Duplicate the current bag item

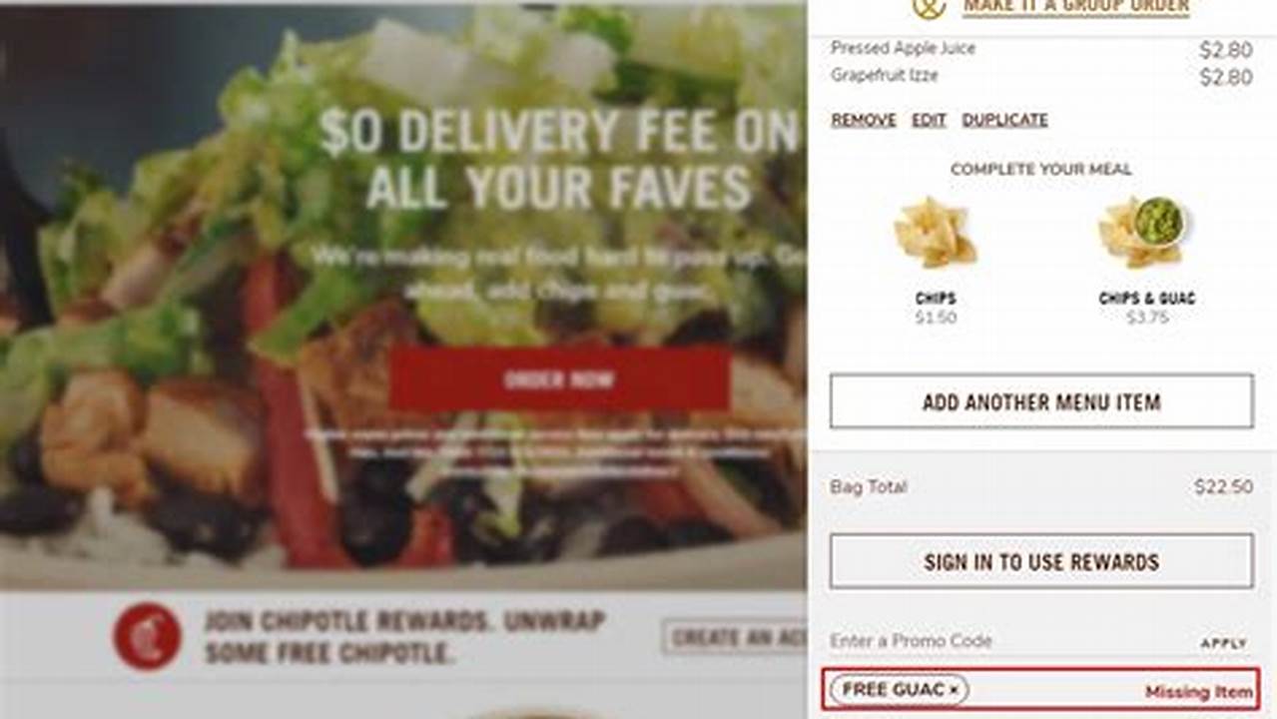pos(1004,120)
